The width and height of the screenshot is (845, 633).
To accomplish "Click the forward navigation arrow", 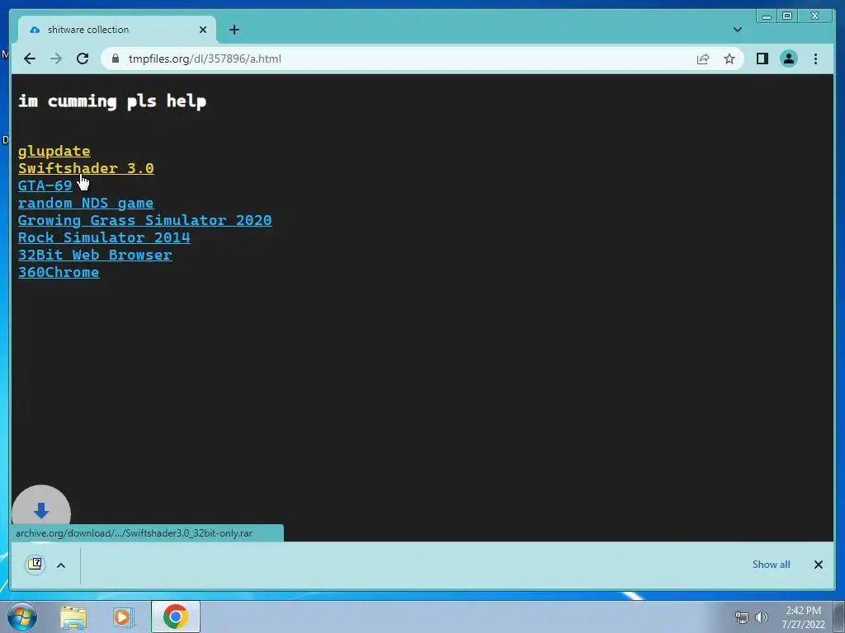I will coord(56,59).
